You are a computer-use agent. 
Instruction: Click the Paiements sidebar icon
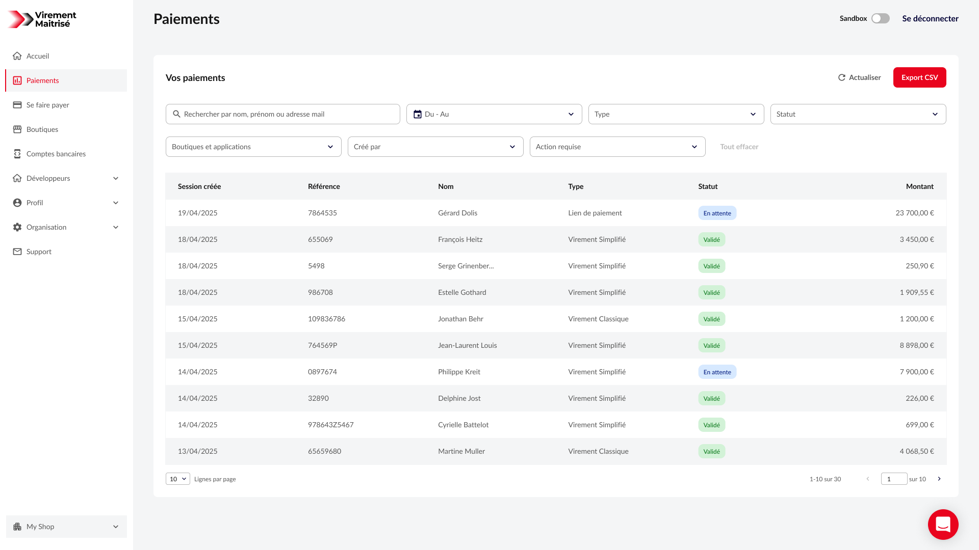coord(17,80)
